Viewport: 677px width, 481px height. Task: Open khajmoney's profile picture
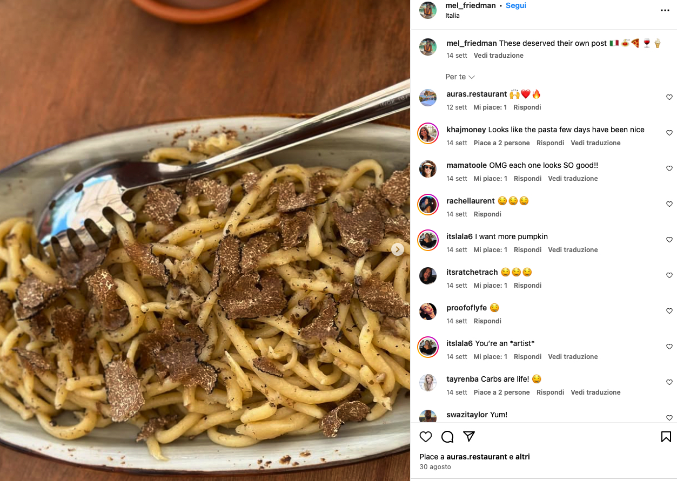click(428, 133)
